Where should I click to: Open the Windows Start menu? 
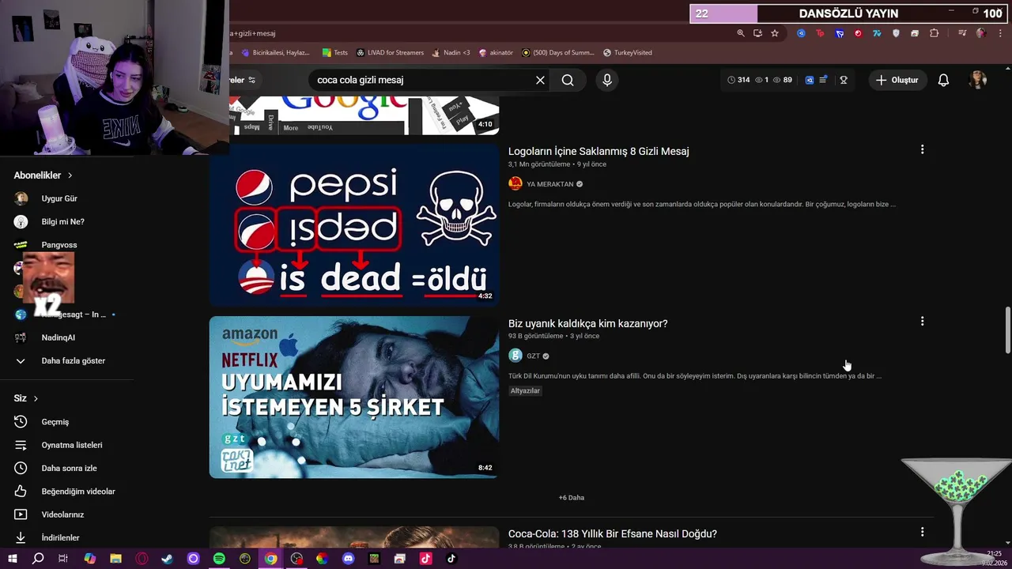coord(13,558)
